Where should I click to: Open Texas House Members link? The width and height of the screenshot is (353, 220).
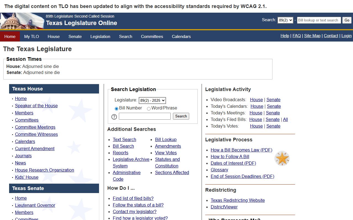pyautogui.click(x=24, y=113)
